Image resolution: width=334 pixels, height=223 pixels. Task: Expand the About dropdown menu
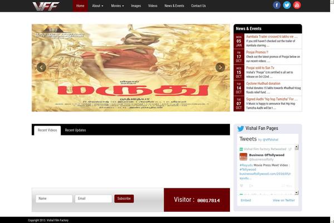(97, 6)
